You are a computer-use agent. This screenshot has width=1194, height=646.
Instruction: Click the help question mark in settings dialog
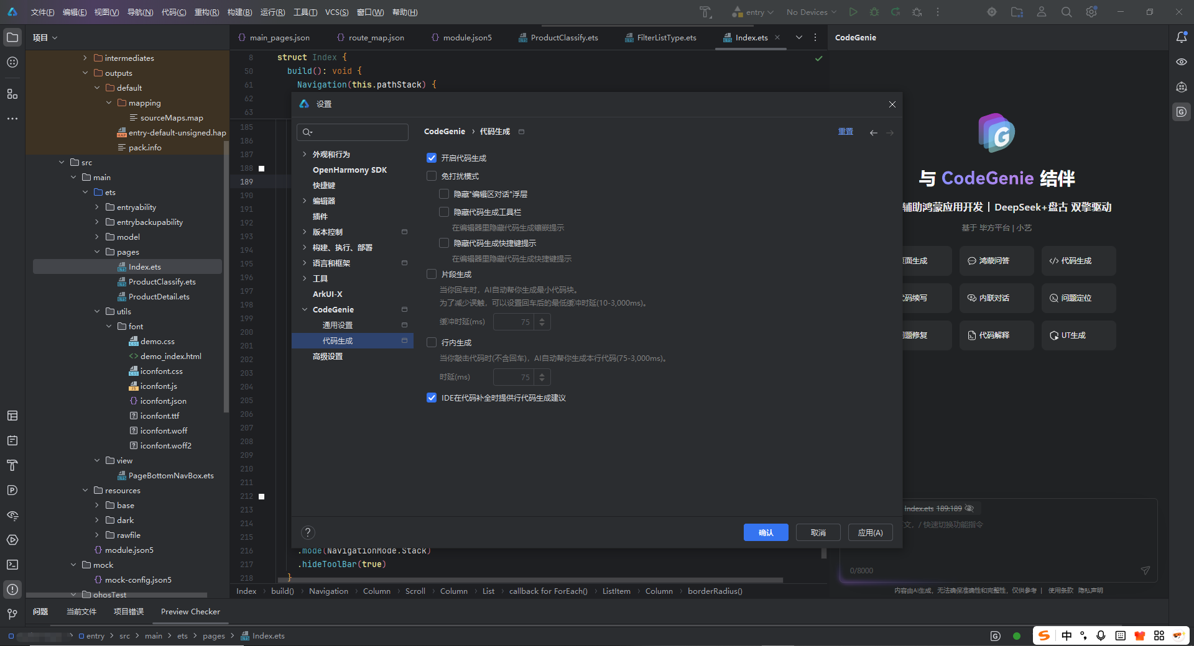pyautogui.click(x=308, y=532)
